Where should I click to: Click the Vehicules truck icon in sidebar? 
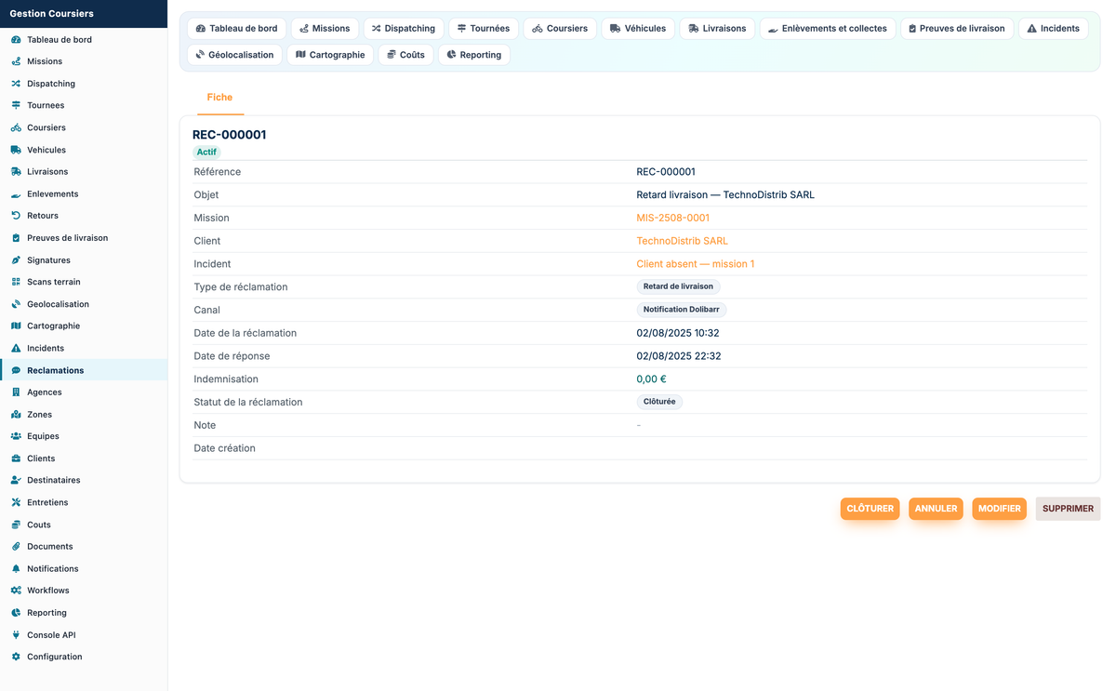click(16, 150)
